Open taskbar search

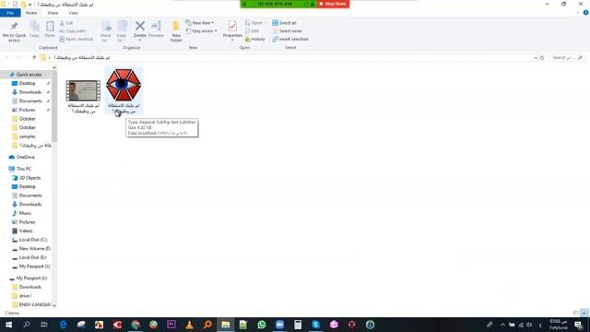click(27, 325)
